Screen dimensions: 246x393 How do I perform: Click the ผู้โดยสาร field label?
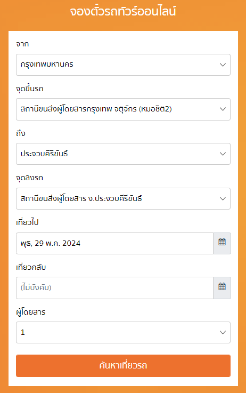click(x=30, y=312)
